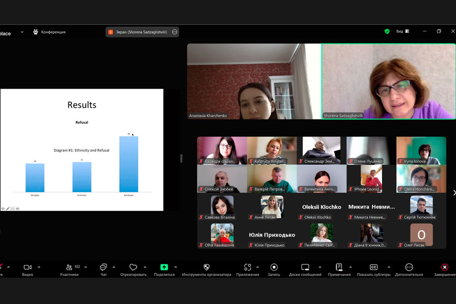The image size is (456, 304).
Task: Select Юлія Приходько participant tile
Action: [x=272, y=235]
